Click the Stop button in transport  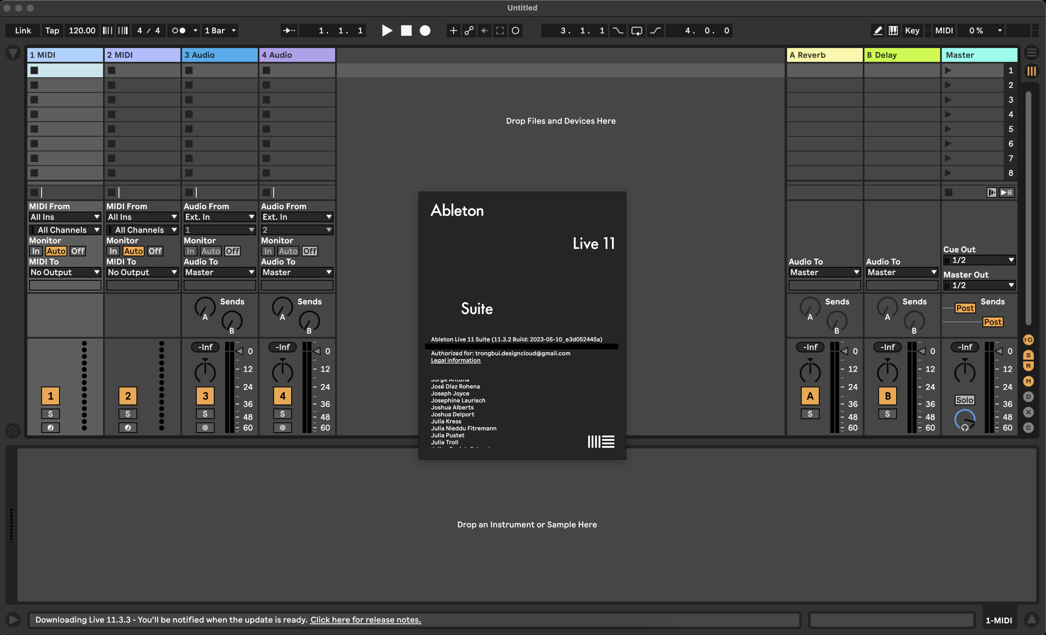click(x=406, y=31)
